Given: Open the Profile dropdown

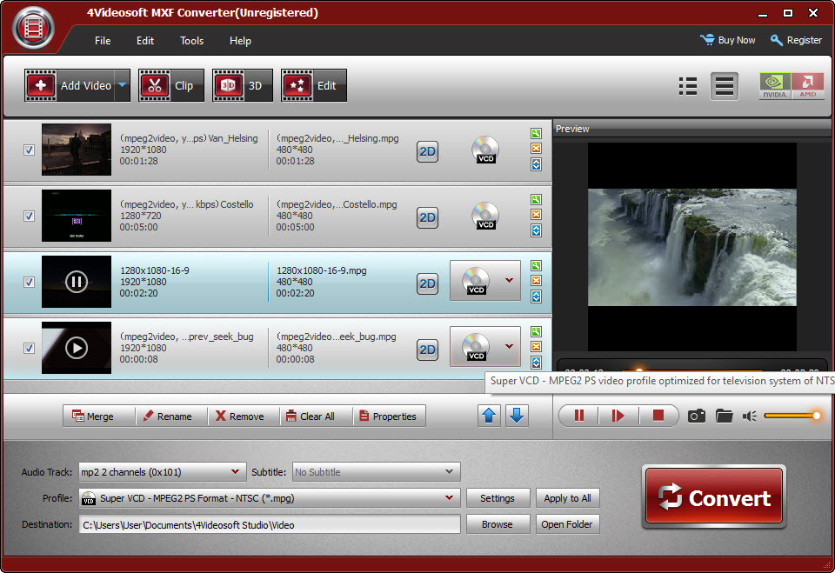Looking at the screenshot, I should click(270, 498).
